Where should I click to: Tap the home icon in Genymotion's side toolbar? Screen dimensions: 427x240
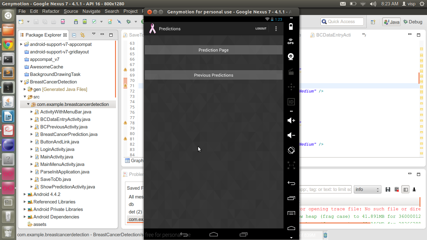pyautogui.click(x=291, y=228)
